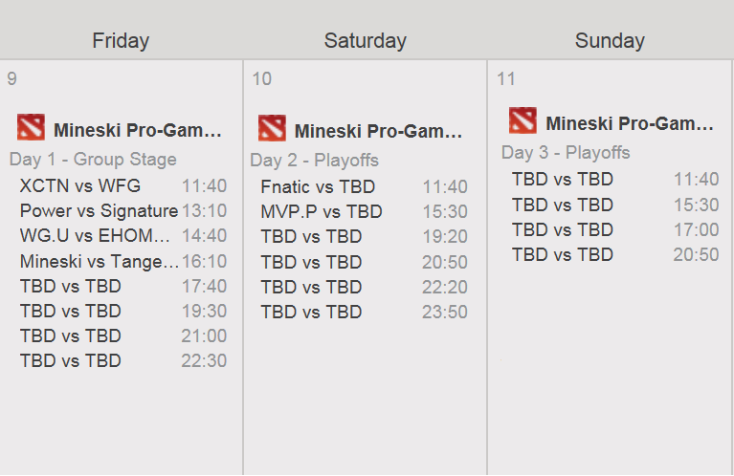This screenshot has width=734, height=476.
Task: Open Sunday's Mineski Pro-Gam… event title
Action: click(x=630, y=124)
